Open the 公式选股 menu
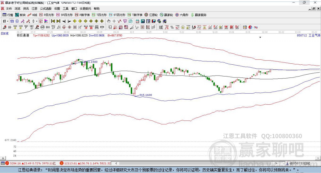The image size is (321, 173). pos(46,8)
